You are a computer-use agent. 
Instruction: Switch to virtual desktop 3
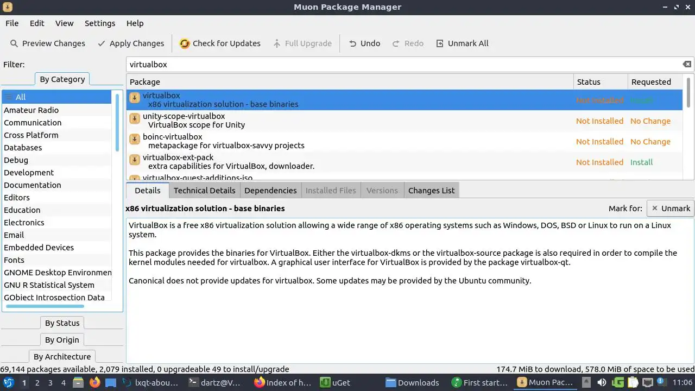tap(50, 382)
